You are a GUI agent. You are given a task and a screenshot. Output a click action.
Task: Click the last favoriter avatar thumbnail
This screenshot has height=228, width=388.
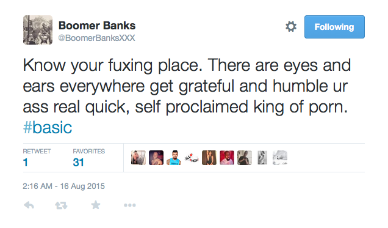pyautogui.click(x=280, y=158)
